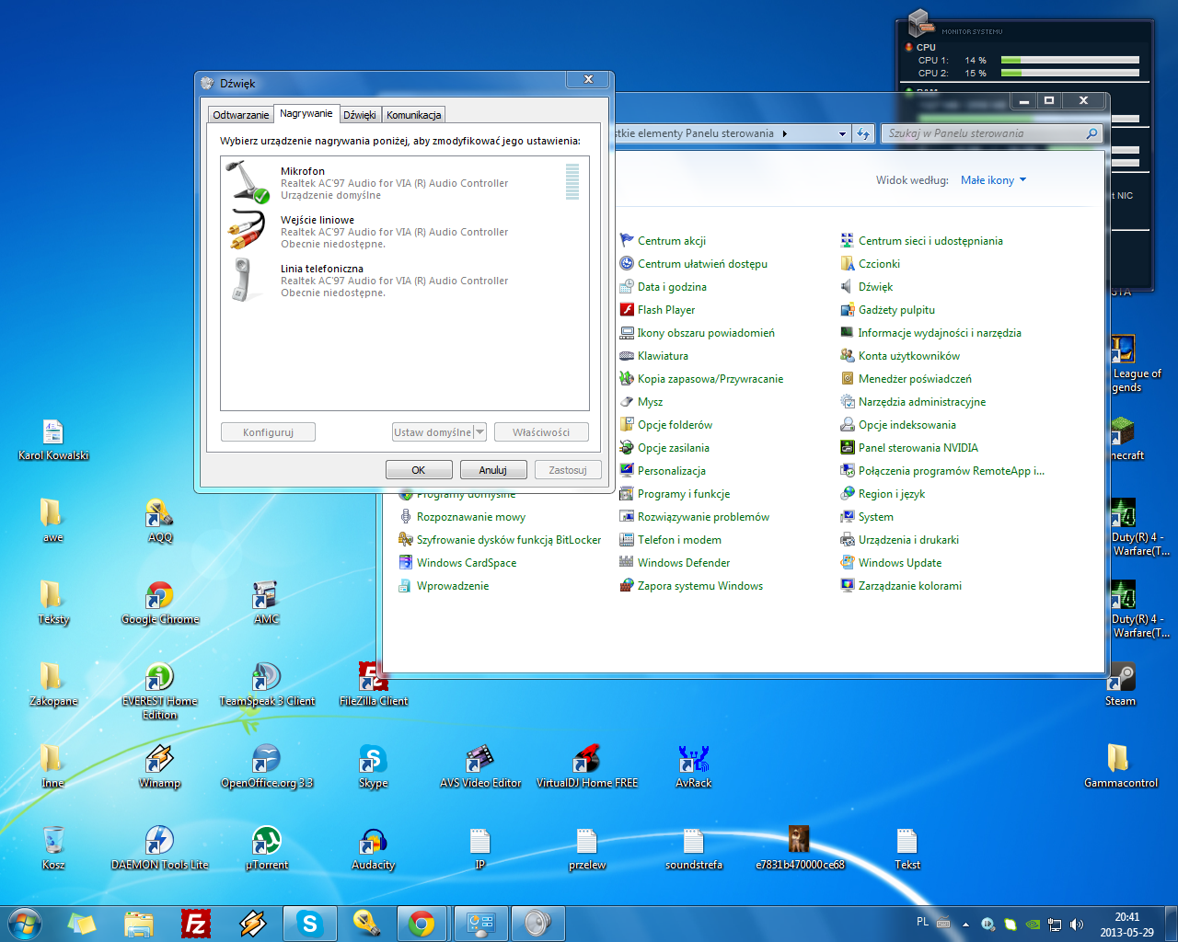Open AVS Video Editor desktop icon
The width and height of the screenshot is (1178, 942).
point(480,766)
